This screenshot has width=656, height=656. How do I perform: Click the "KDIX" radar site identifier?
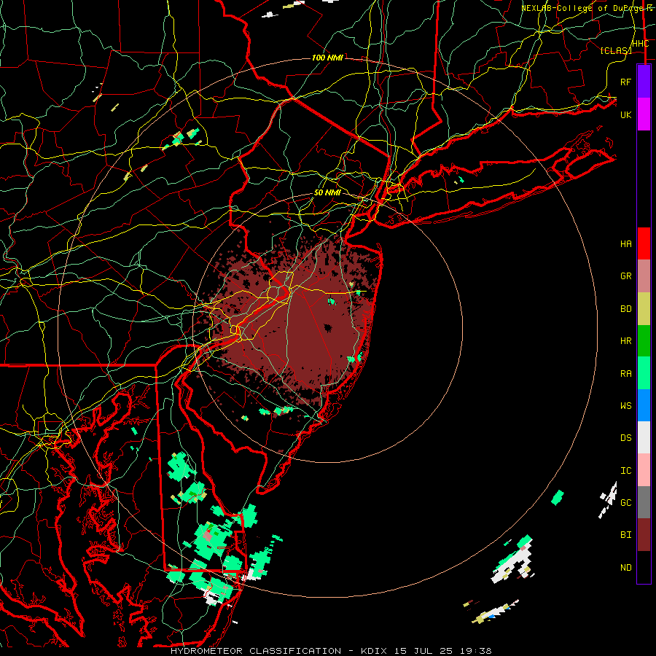coord(374,651)
